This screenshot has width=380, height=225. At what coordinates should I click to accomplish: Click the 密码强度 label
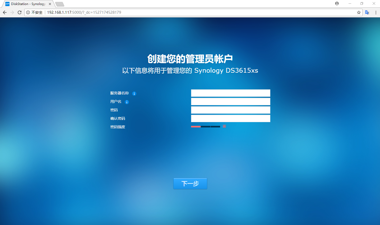click(118, 127)
